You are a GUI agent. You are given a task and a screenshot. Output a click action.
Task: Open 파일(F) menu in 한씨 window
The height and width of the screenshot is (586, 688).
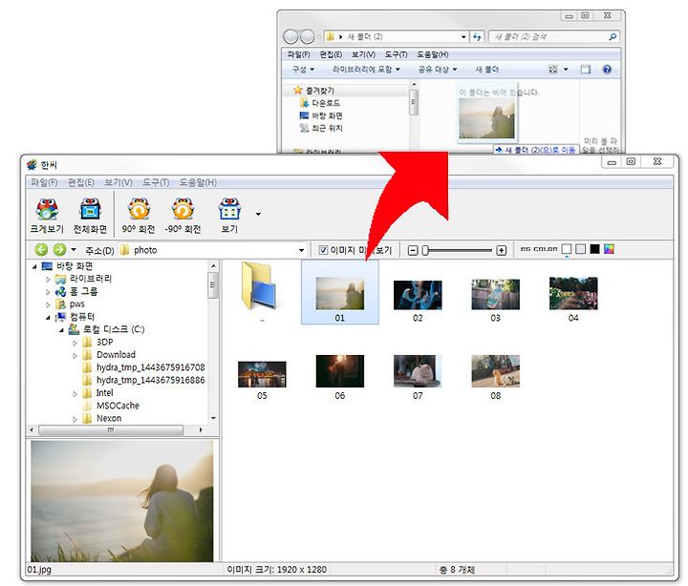(44, 182)
